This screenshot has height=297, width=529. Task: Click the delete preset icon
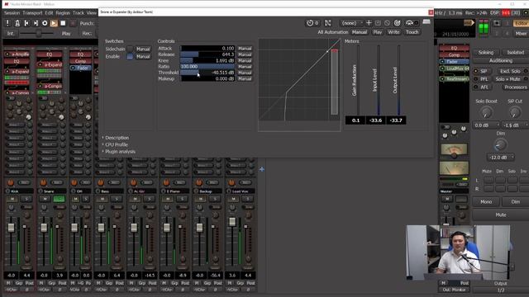[387, 23]
